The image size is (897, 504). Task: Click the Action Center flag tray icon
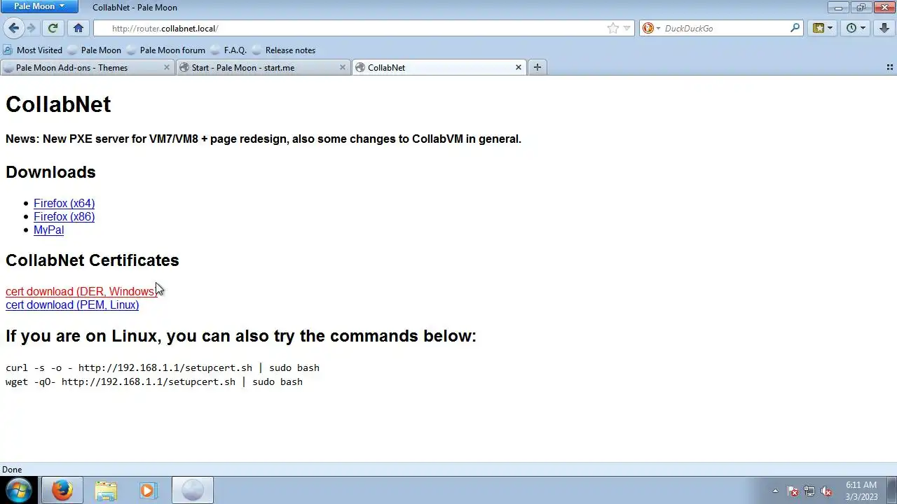[793, 491]
